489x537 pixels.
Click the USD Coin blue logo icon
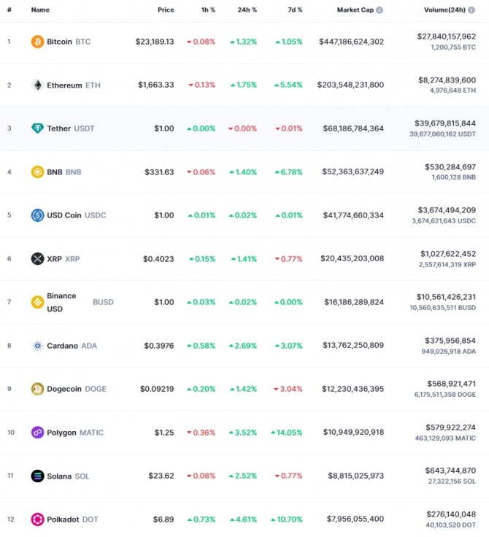point(37,215)
